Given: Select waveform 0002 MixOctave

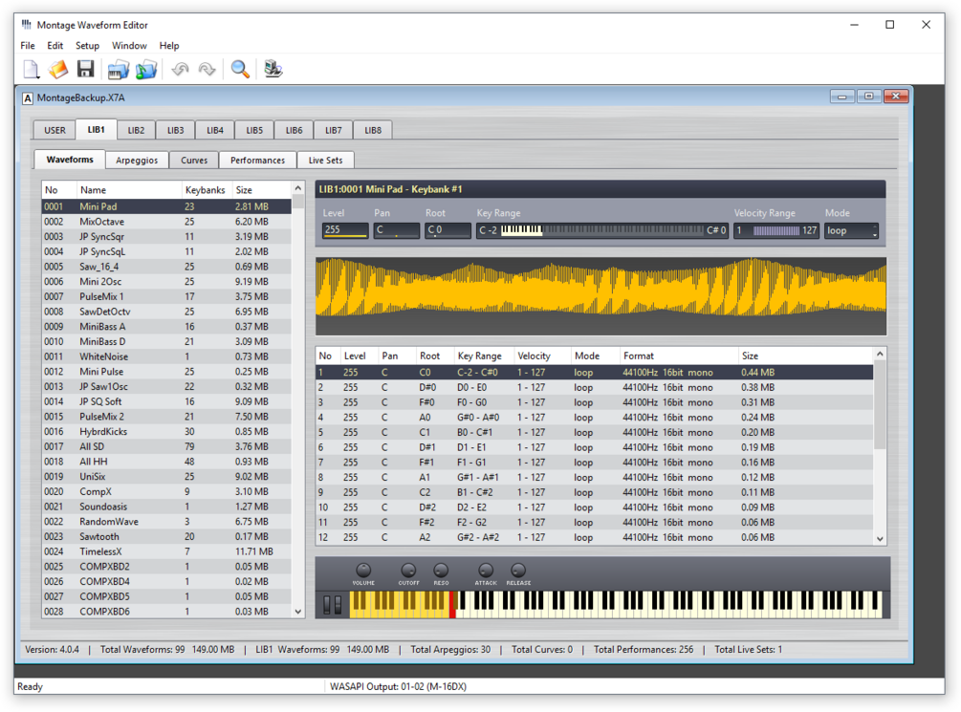Looking at the screenshot, I should 166,222.
